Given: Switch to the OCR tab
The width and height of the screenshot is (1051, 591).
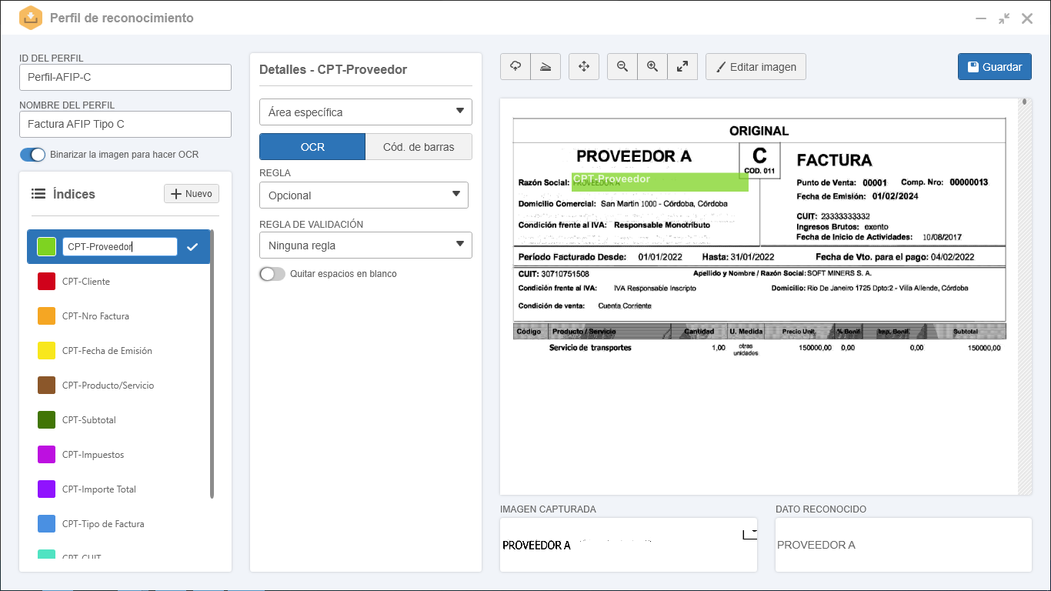Looking at the screenshot, I should click(312, 147).
